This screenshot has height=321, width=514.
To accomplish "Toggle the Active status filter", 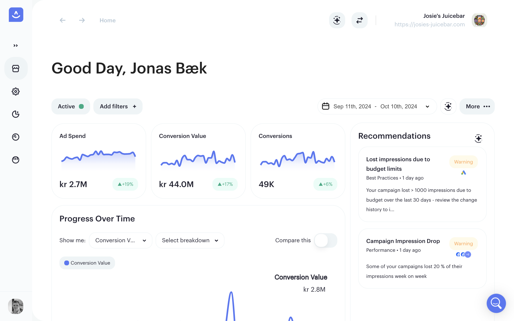I will [71, 106].
